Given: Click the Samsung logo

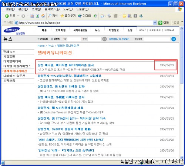Looking at the screenshot, I should 12,30.
